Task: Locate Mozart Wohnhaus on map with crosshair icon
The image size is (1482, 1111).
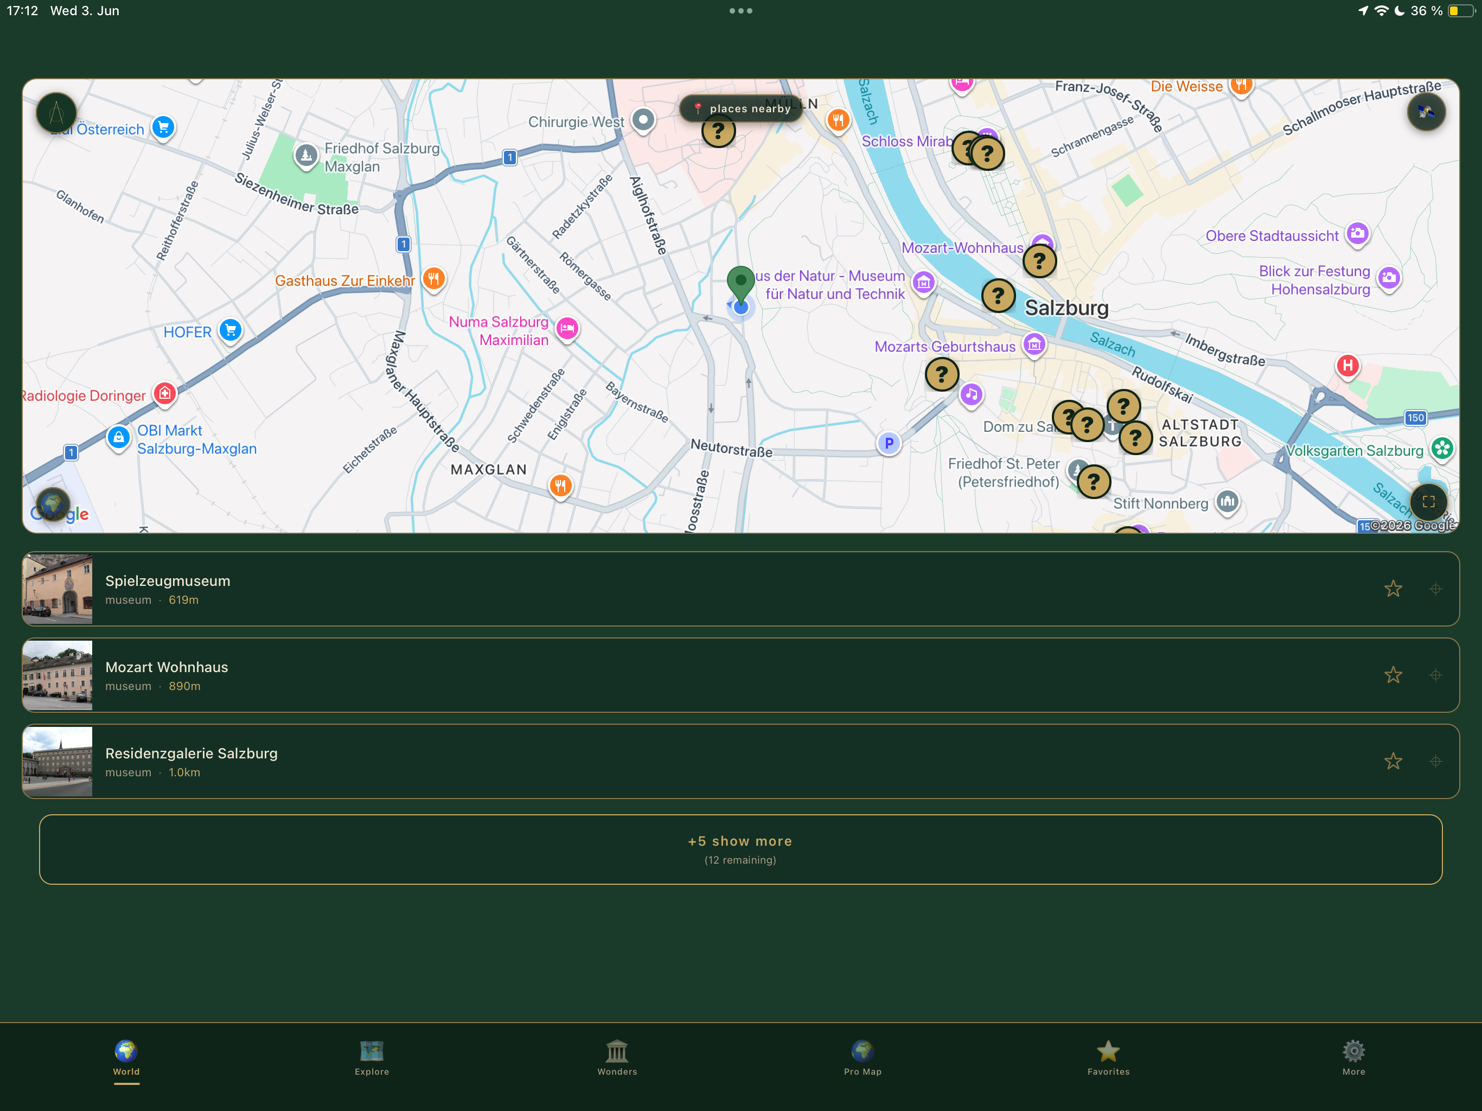Action: point(1435,675)
